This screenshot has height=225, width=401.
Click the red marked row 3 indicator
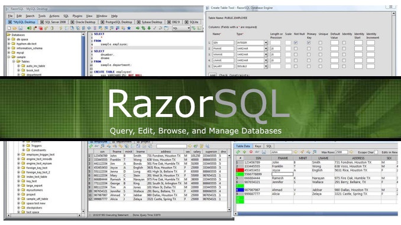pyautogui.click(x=240, y=170)
